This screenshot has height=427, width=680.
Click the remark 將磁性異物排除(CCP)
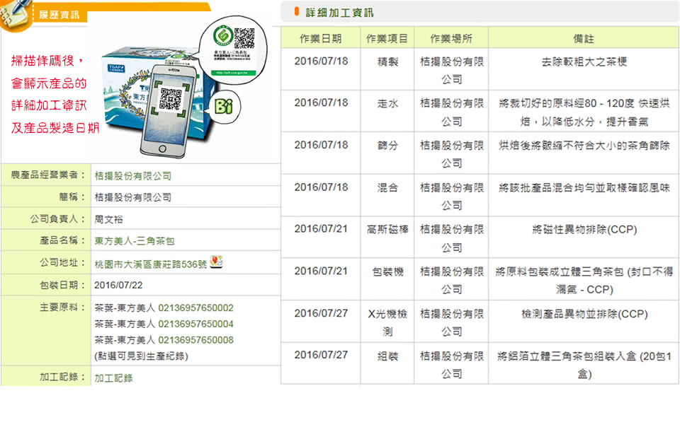pyautogui.click(x=584, y=229)
